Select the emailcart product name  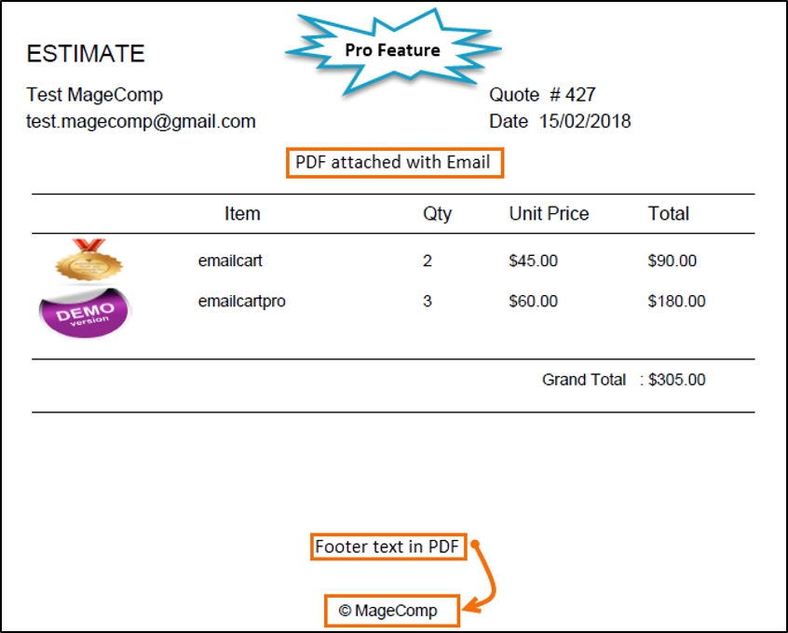(230, 261)
